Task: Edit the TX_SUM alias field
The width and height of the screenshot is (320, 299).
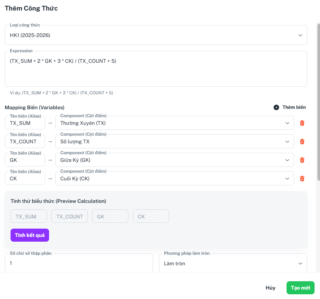Action: pyautogui.click(x=25, y=123)
